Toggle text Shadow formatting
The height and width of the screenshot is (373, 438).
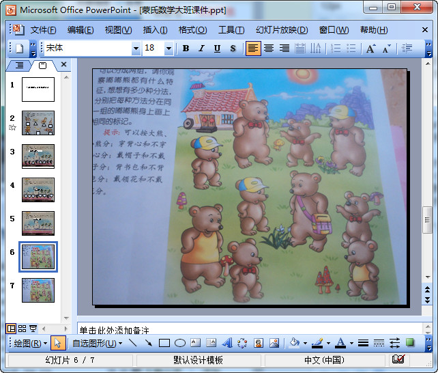[233, 49]
